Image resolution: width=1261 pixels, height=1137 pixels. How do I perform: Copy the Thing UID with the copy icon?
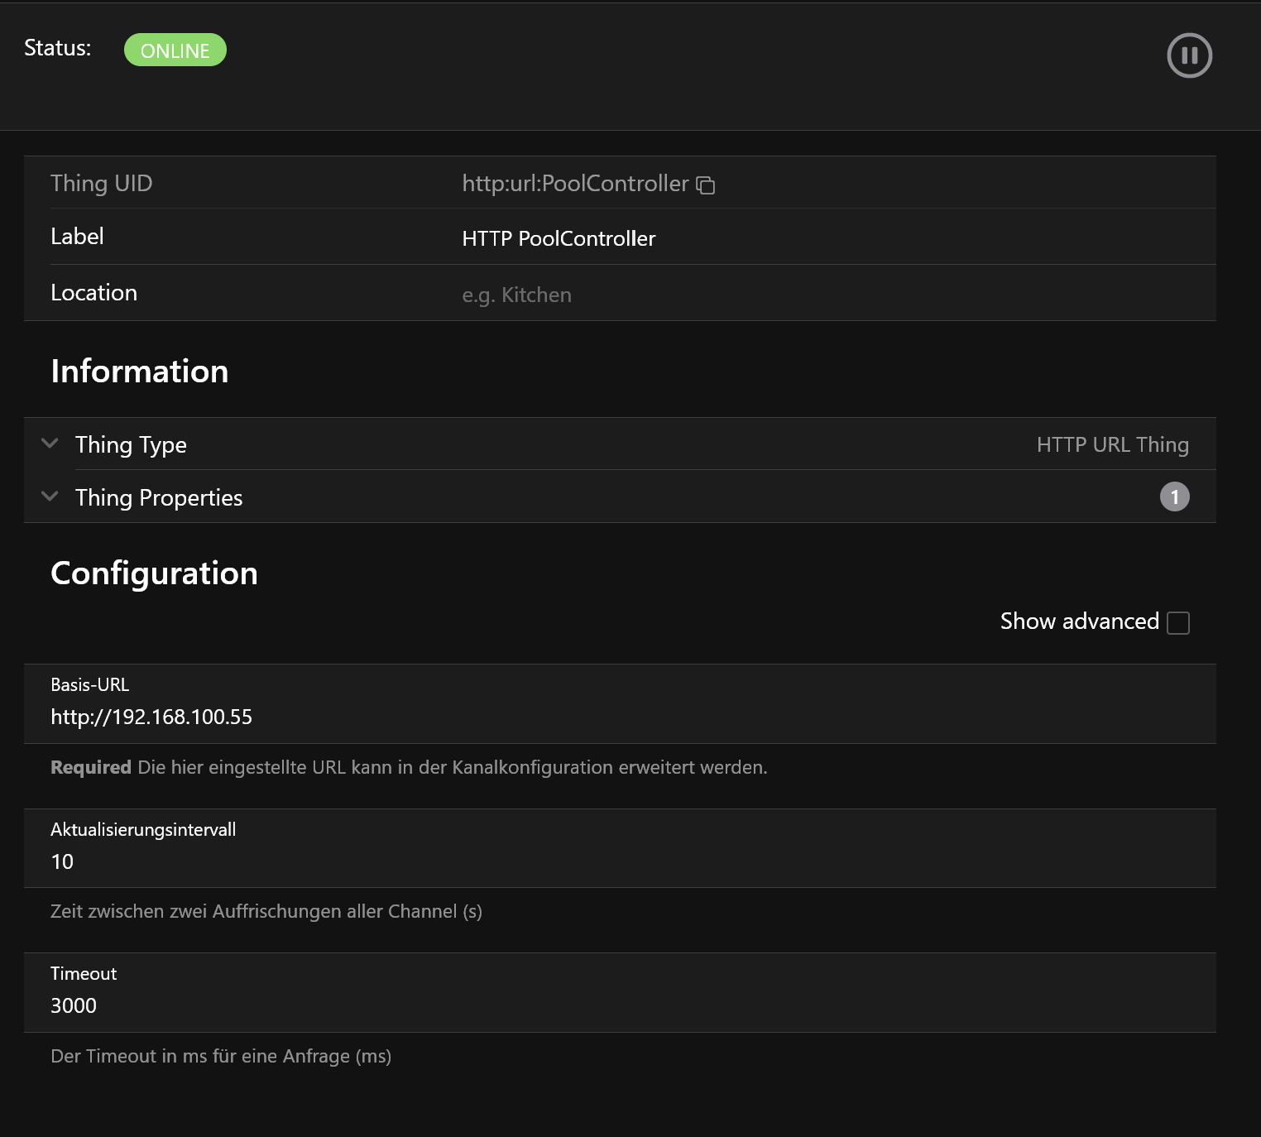[705, 185]
